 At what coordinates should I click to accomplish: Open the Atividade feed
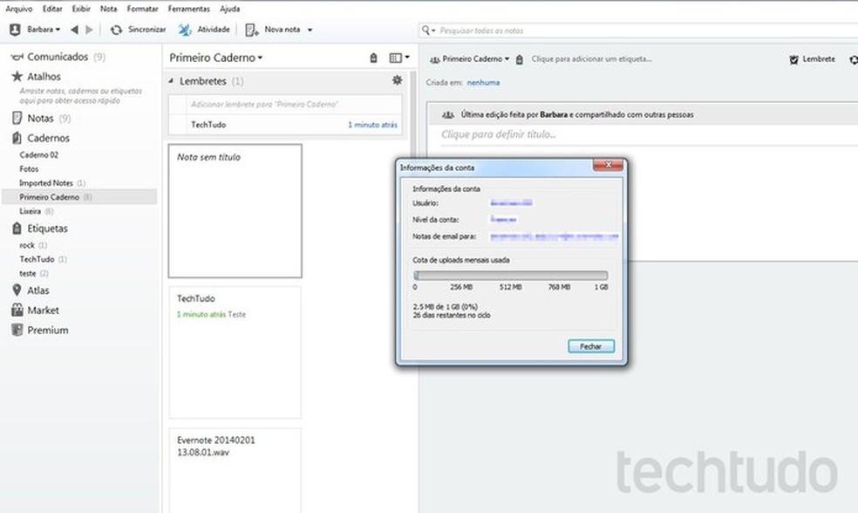[204, 30]
